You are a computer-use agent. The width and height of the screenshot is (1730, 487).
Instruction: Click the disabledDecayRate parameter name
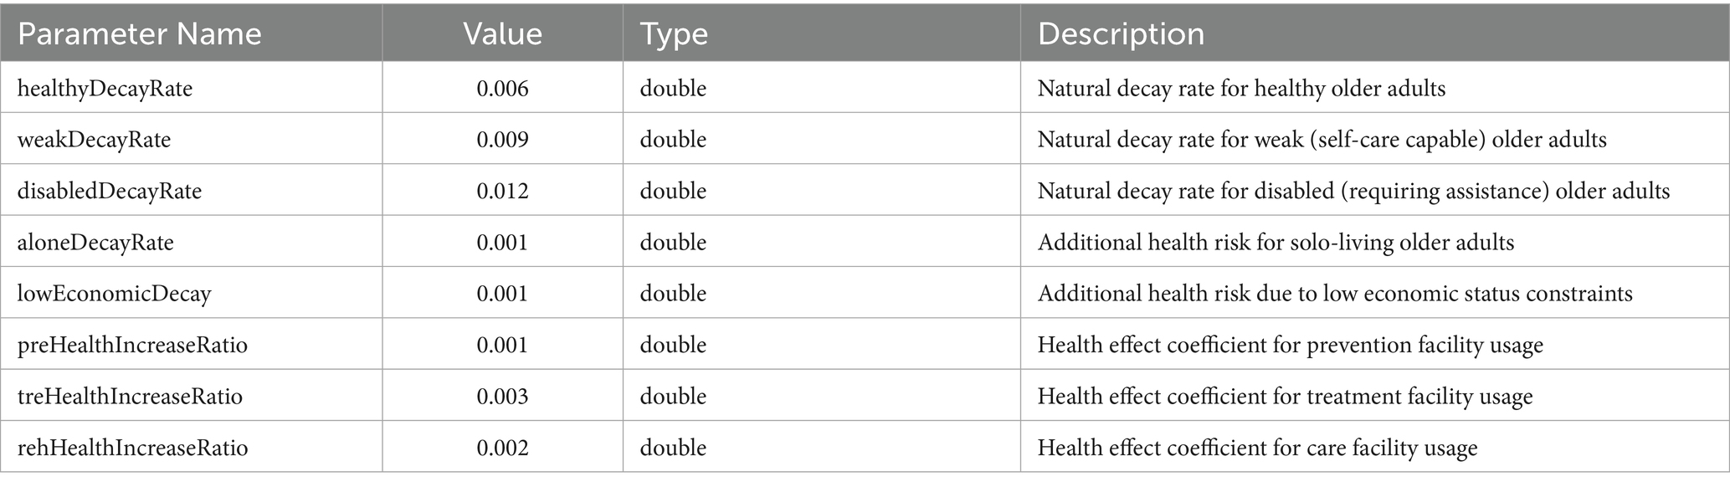(110, 191)
